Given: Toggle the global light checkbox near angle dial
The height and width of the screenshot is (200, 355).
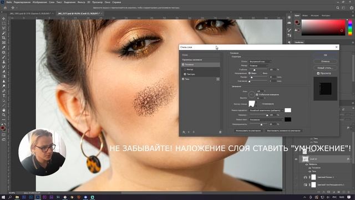Looking at the screenshot, I should click(257, 94).
